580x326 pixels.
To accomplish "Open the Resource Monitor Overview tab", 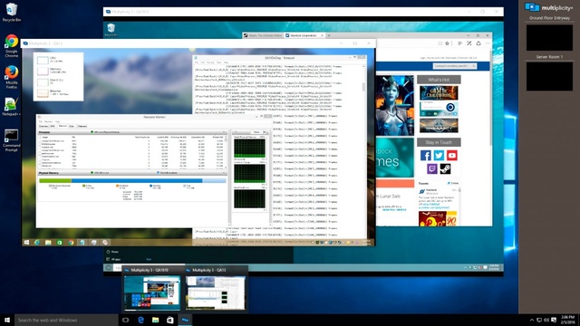I will coord(43,127).
